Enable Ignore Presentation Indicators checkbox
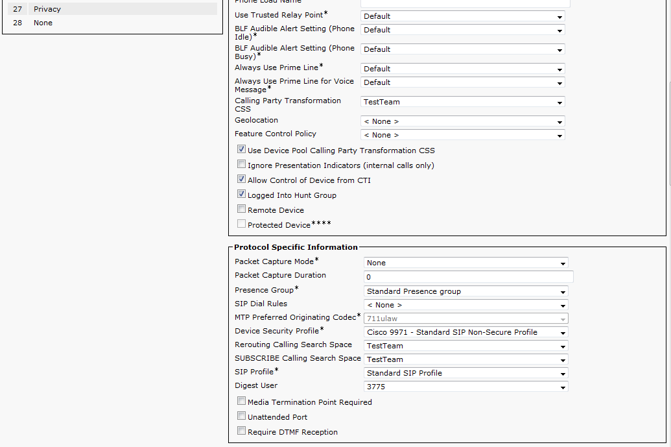Viewport: 671px width, 447px height. pyautogui.click(x=242, y=165)
